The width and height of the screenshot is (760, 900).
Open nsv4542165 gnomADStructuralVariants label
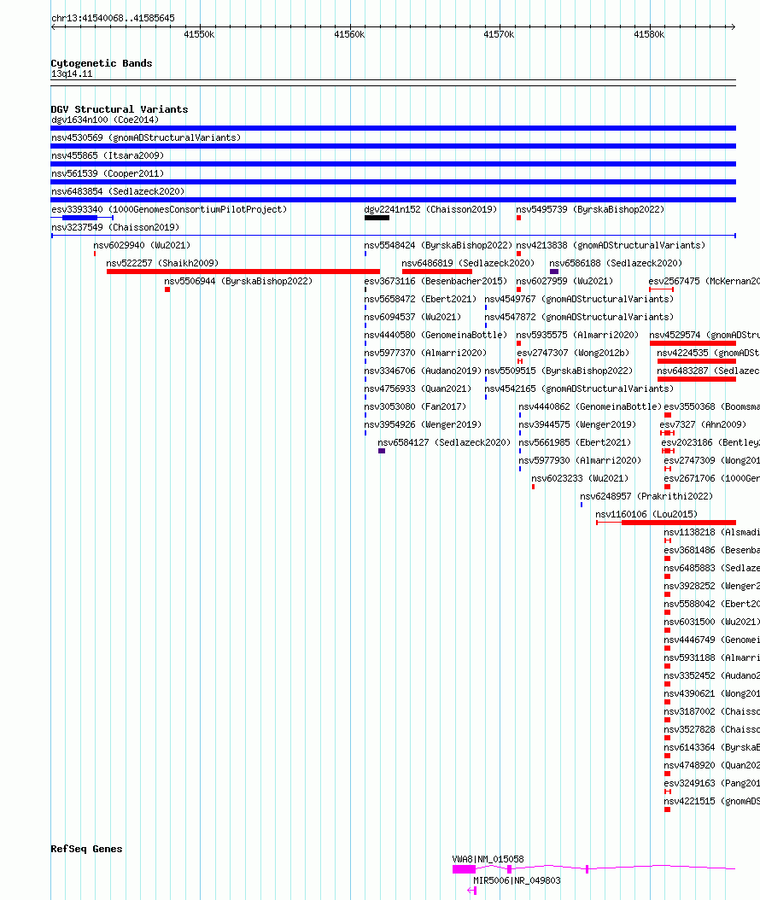click(579, 389)
